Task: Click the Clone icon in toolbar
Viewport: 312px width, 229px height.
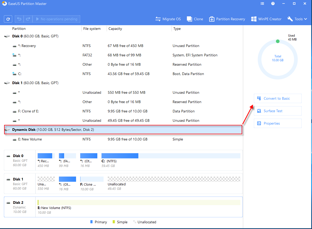Action: pyautogui.click(x=189, y=19)
